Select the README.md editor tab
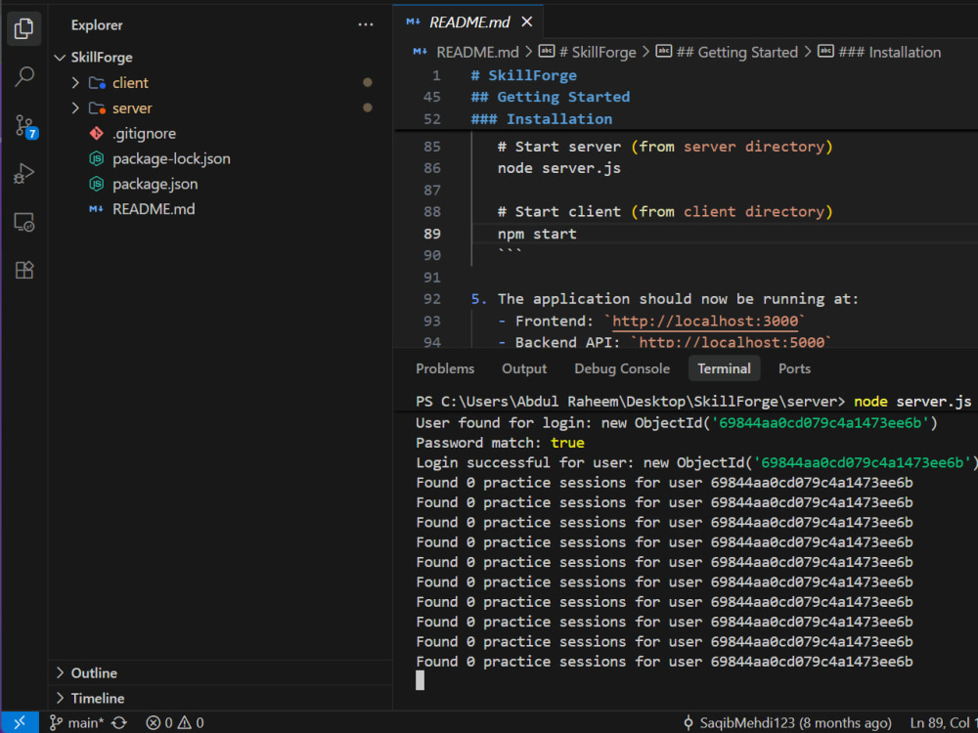 point(467,22)
